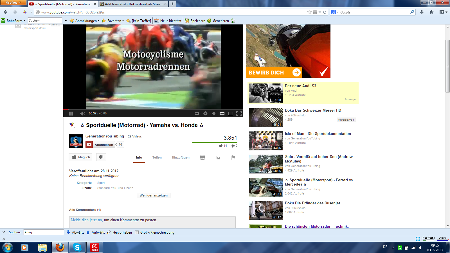Click the browser forward arrow

15,12
